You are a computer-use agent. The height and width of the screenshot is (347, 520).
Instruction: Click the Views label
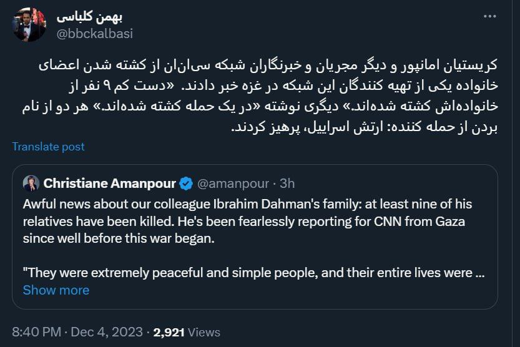click(x=204, y=333)
